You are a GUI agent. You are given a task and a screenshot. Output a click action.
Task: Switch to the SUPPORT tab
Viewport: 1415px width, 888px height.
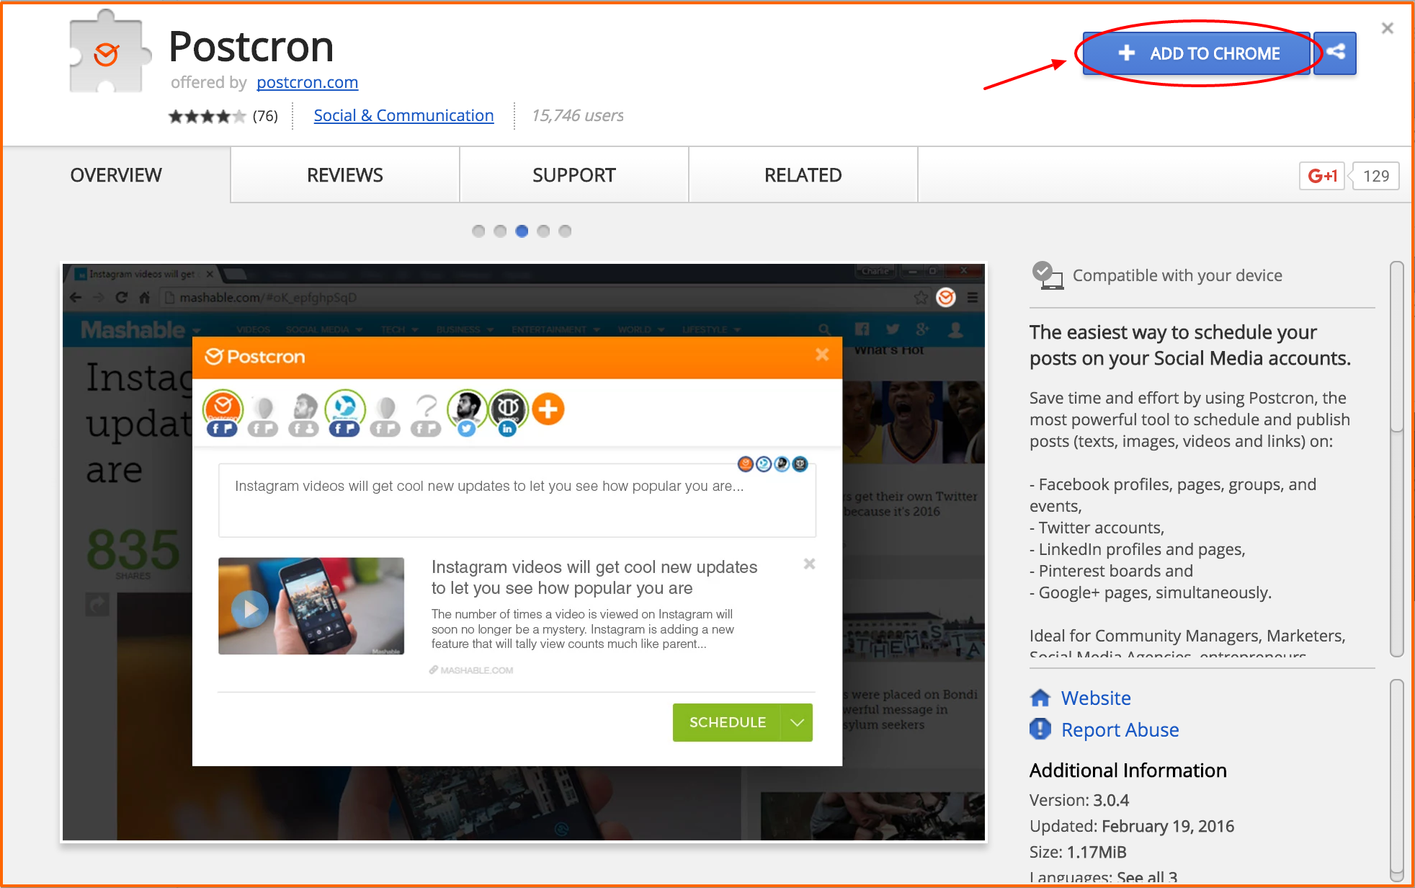coord(573,175)
